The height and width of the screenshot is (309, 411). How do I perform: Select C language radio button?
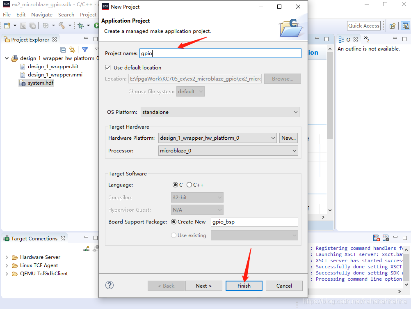click(x=175, y=185)
